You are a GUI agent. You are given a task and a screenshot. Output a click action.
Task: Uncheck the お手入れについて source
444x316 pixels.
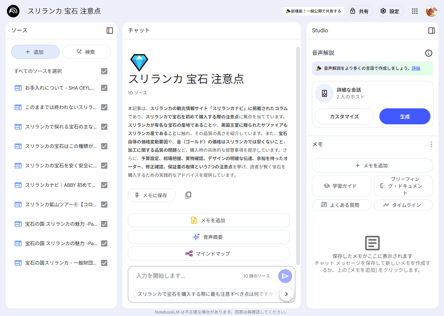(x=104, y=88)
